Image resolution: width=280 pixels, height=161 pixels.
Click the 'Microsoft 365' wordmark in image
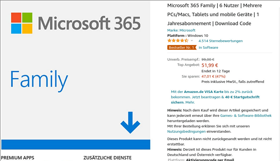click(89, 23)
